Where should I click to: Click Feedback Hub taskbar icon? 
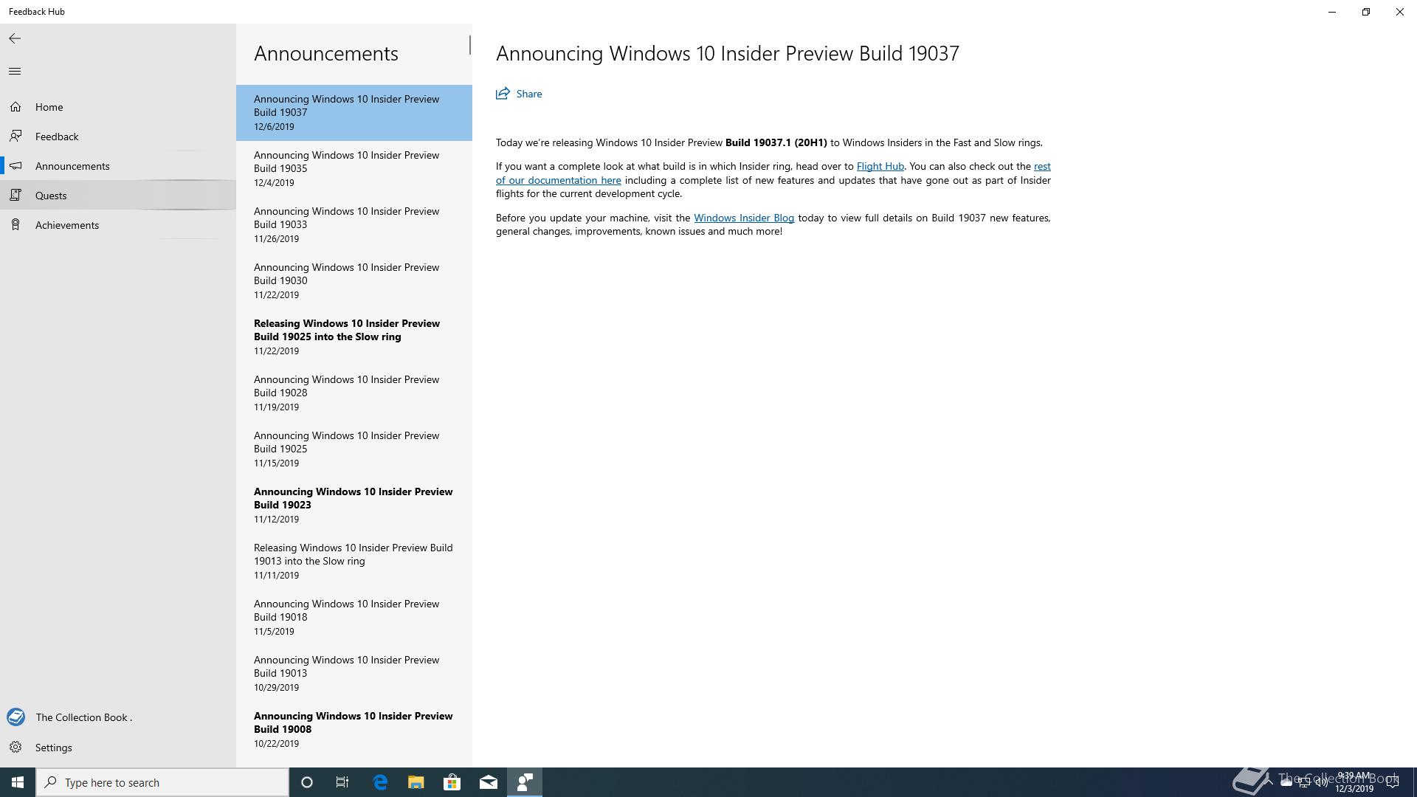(525, 782)
